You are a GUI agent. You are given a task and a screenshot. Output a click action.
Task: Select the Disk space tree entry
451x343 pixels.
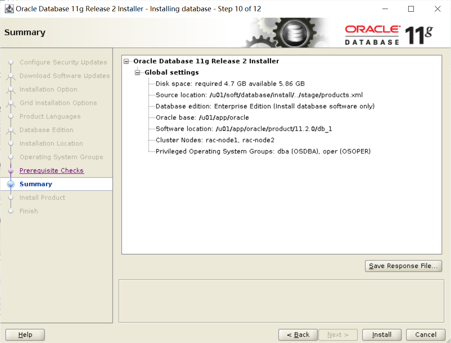tap(230, 84)
